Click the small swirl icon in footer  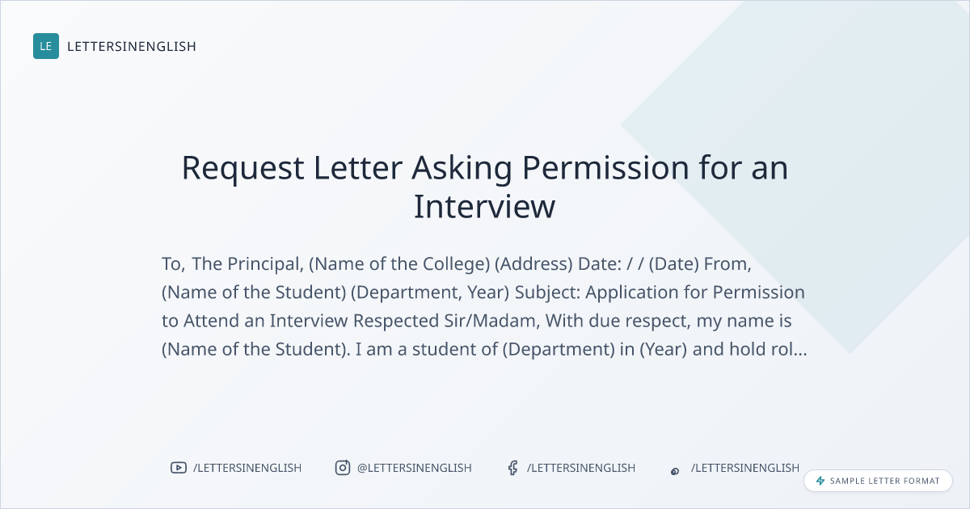tap(675, 471)
